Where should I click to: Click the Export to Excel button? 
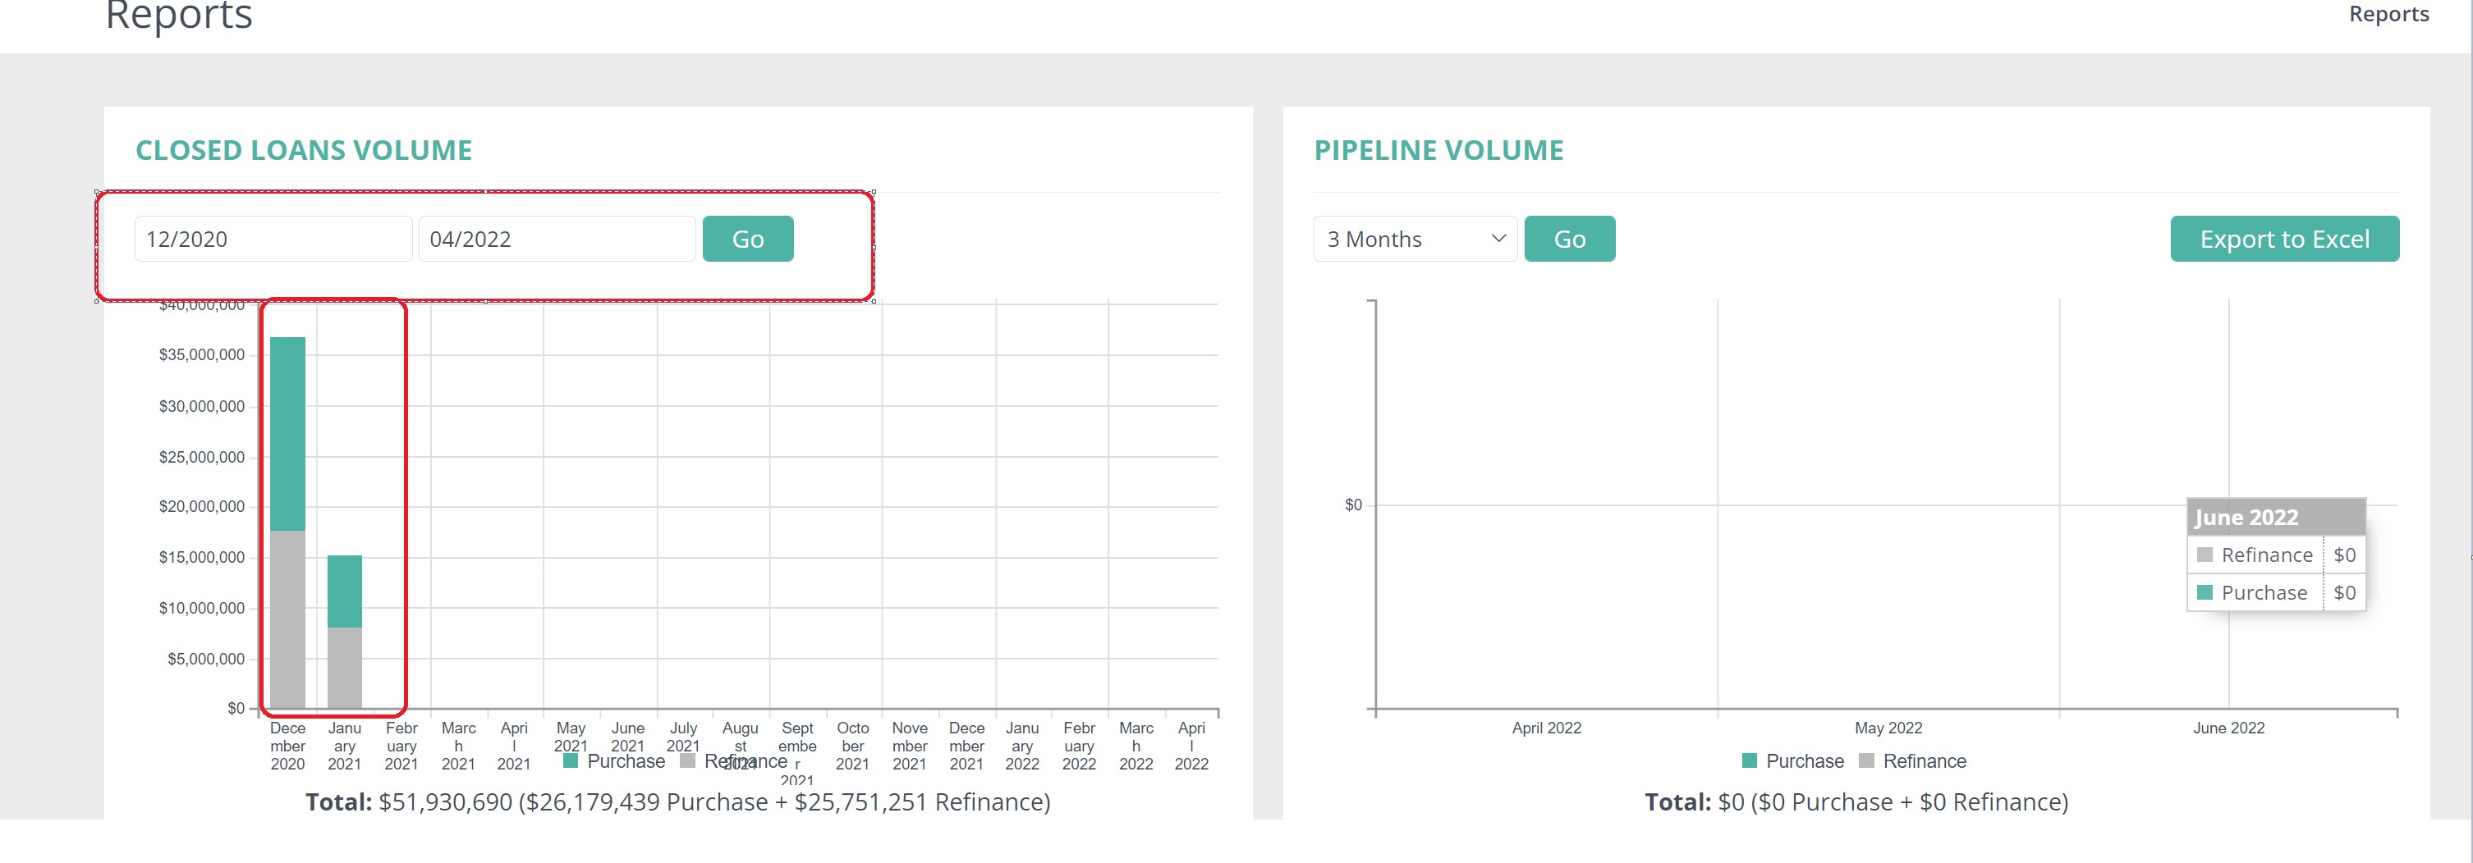pos(2284,239)
